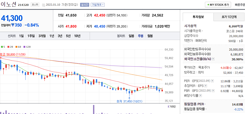Show the 주봉 weekly candle chart

141,36
